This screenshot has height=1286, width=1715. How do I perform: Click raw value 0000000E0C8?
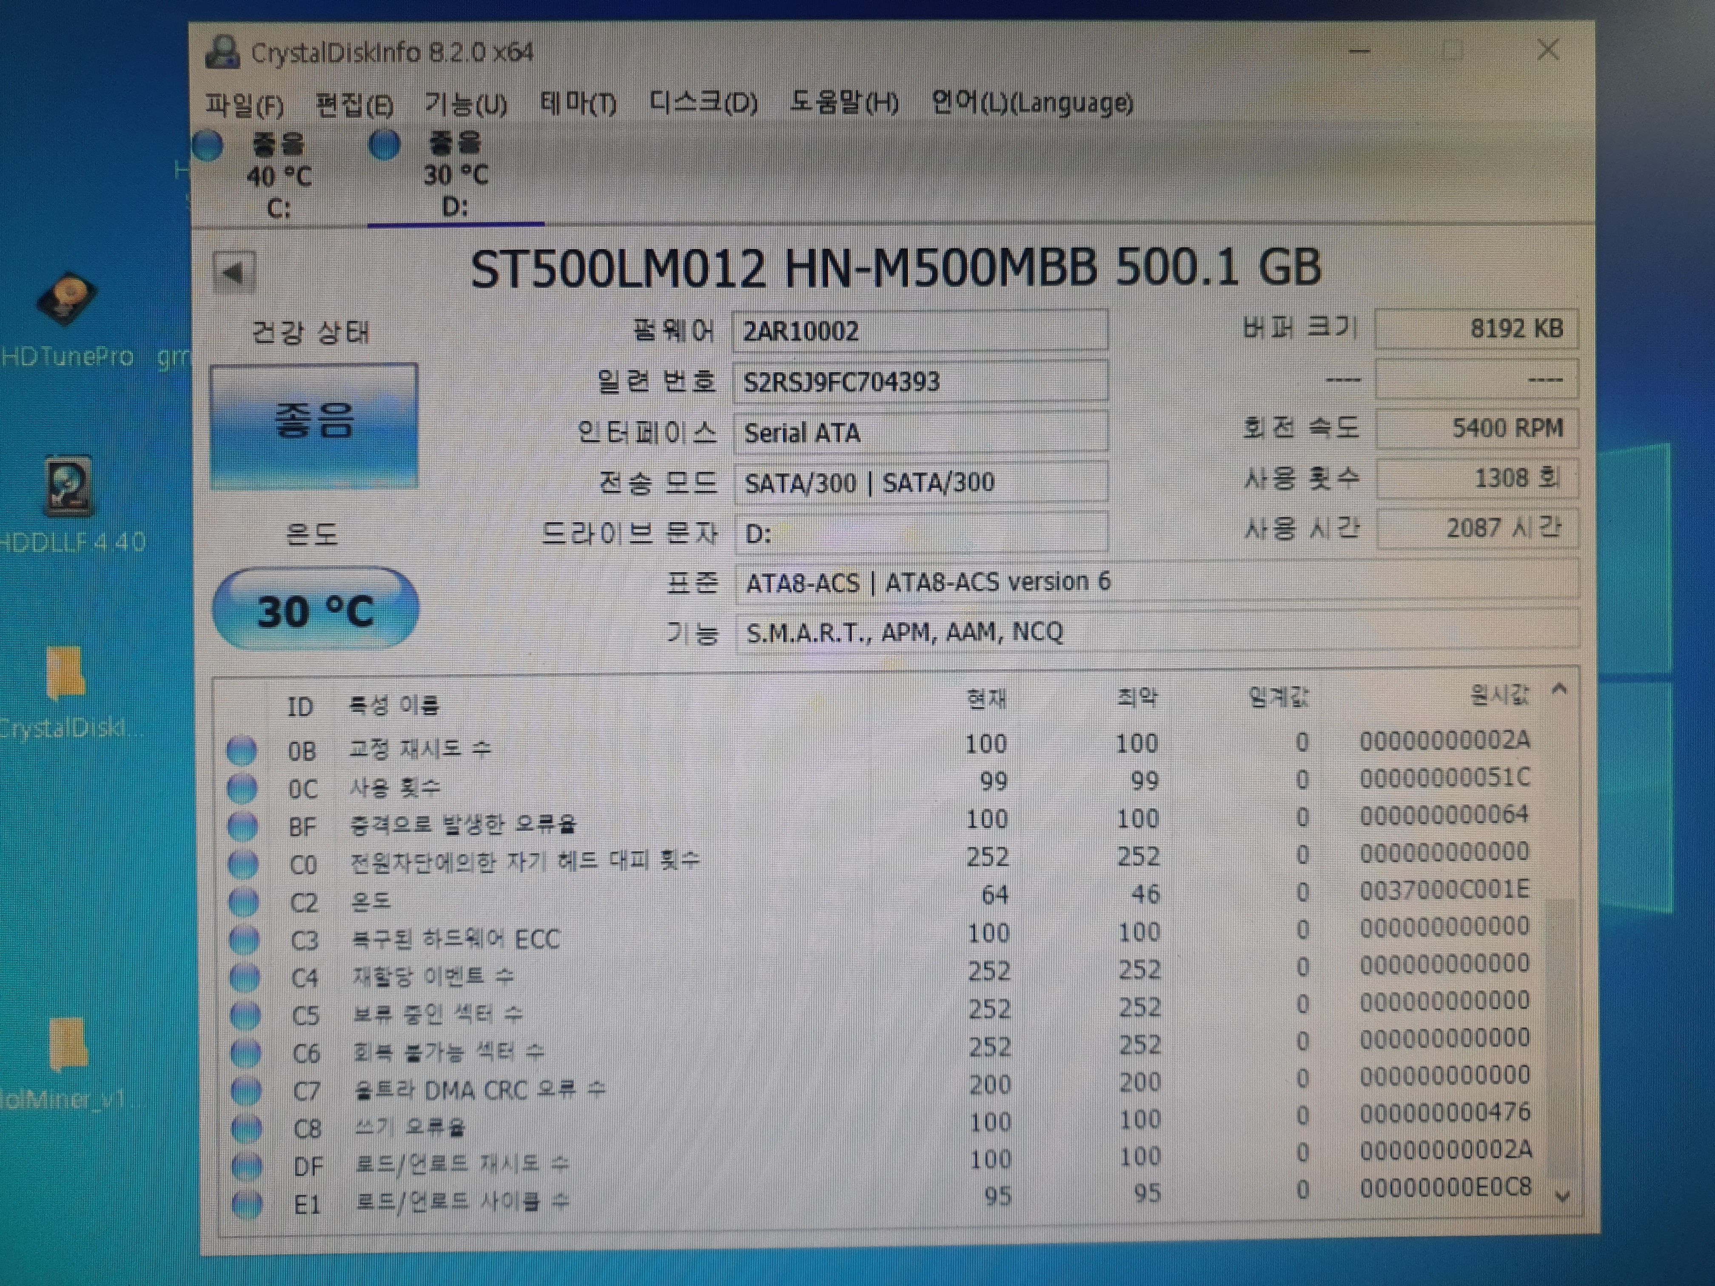[x=1445, y=1188]
